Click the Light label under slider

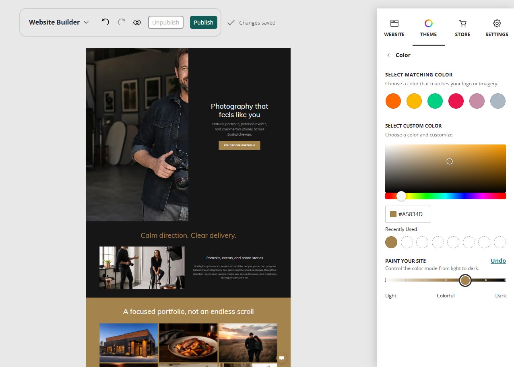coord(391,296)
